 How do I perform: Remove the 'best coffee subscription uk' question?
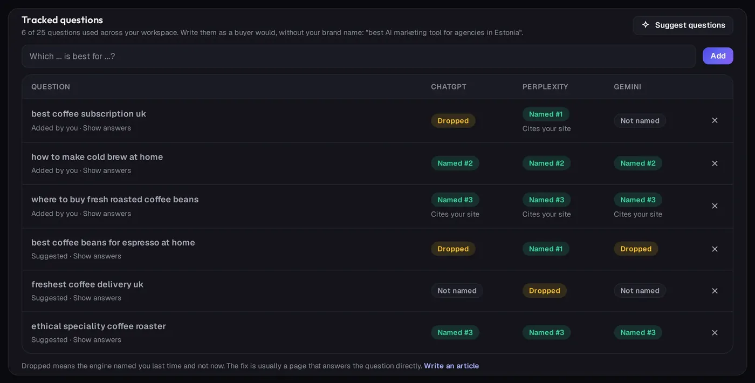[x=715, y=120]
